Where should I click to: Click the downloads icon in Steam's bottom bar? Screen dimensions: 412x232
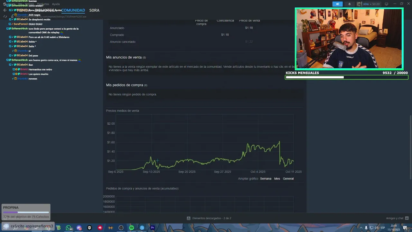coord(189,218)
